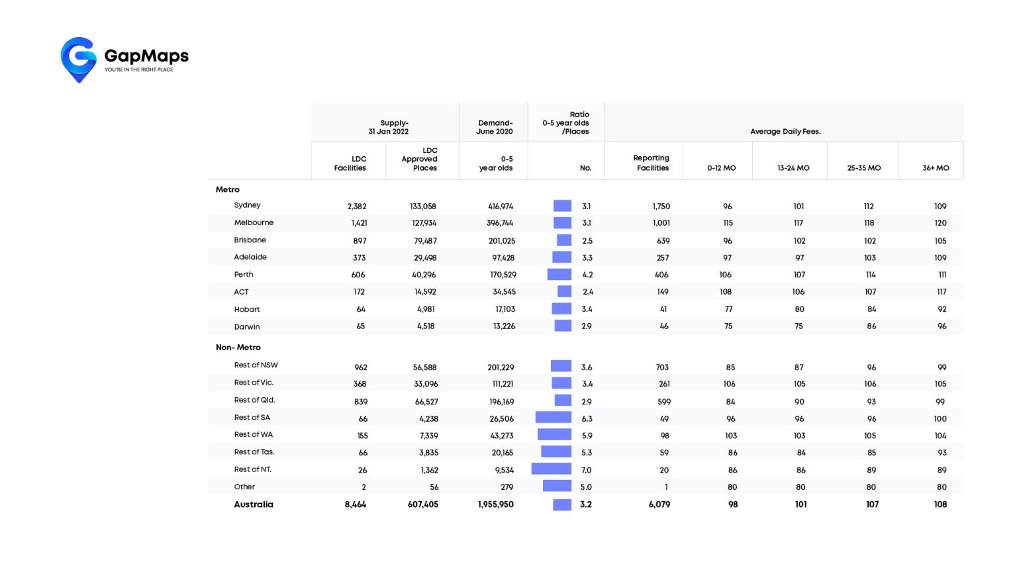Select the LDC Approved Places column header

coord(419,160)
